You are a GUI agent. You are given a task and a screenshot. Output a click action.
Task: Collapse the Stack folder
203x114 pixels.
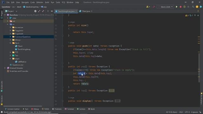pos(10,43)
